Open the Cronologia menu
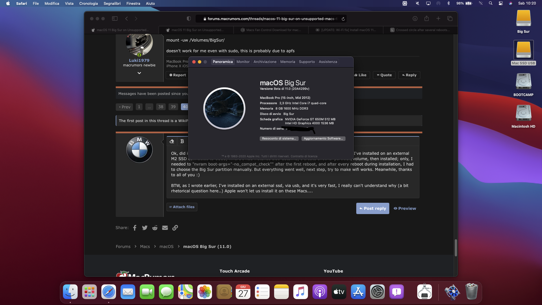The width and height of the screenshot is (542, 305). point(88,3)
